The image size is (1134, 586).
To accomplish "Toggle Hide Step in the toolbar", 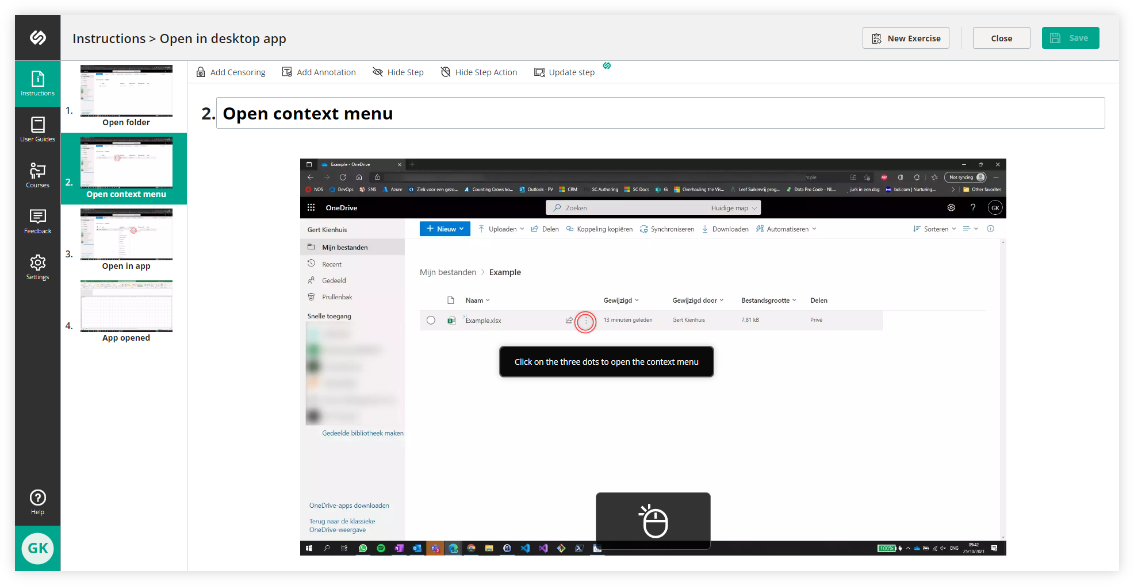I will (x=398, y=72).
